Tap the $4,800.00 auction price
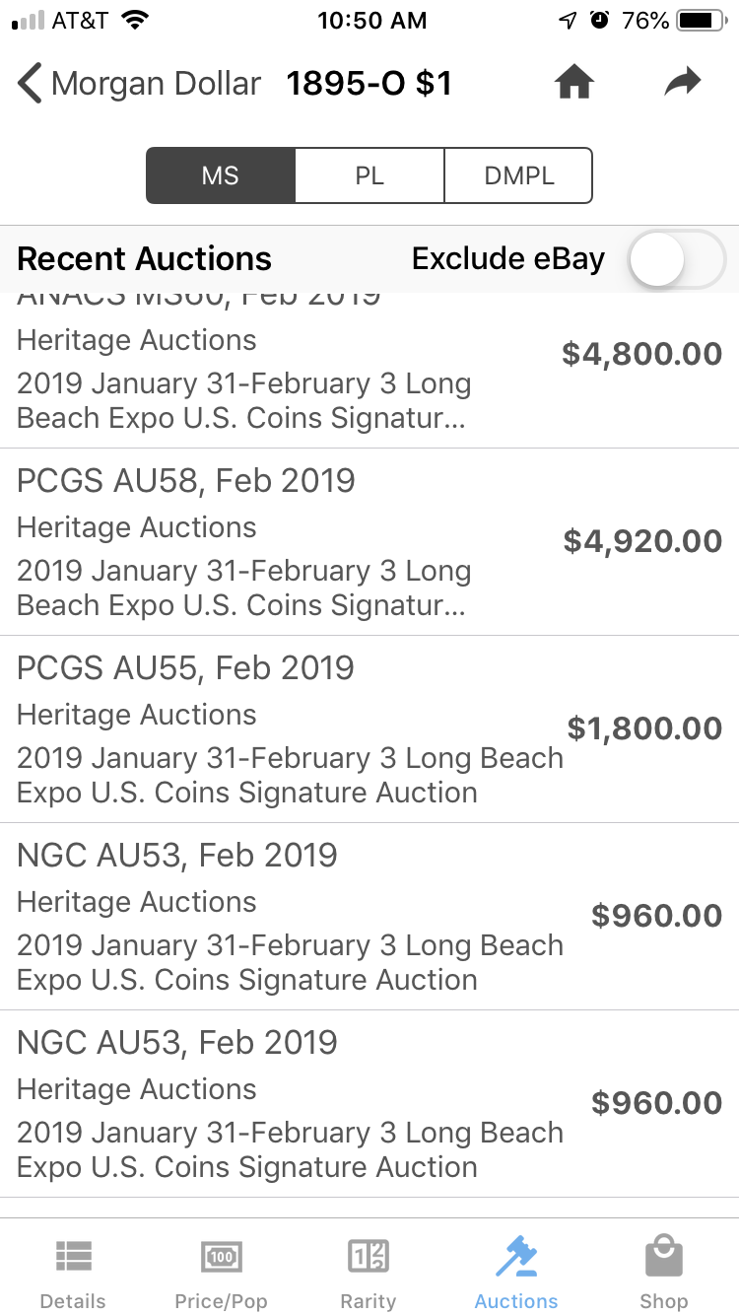Image resolution: width=739 pixels, height=1315 pixels. [641, 354]
